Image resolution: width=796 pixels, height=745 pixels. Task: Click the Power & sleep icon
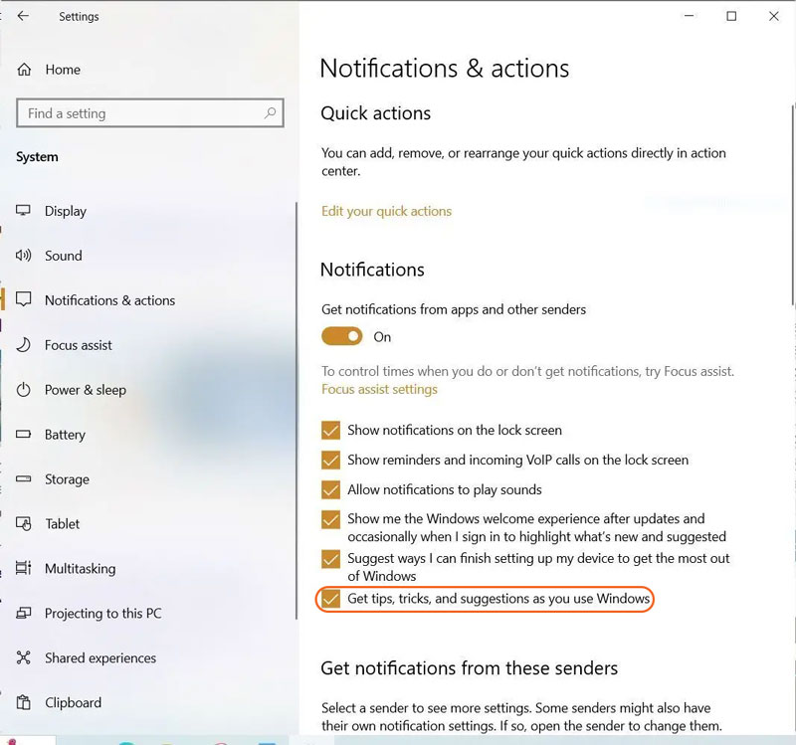[x=23, y=390]
